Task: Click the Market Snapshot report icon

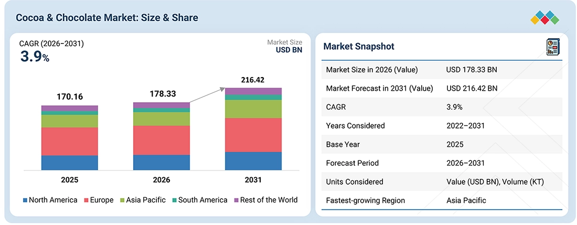Action: pyautogui.click(x=552, y=47)
